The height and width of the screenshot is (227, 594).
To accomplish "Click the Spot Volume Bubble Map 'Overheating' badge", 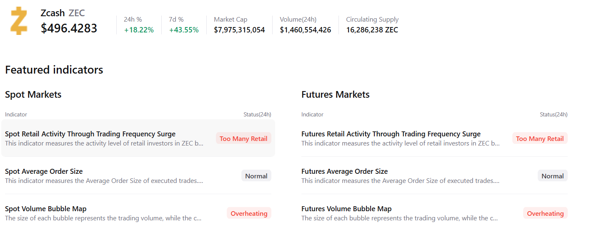I will coord(249,213).
